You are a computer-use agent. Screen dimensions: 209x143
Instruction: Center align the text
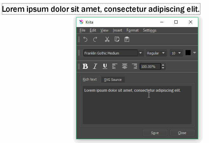125,66
